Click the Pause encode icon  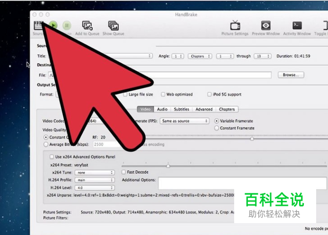(67, 26)
